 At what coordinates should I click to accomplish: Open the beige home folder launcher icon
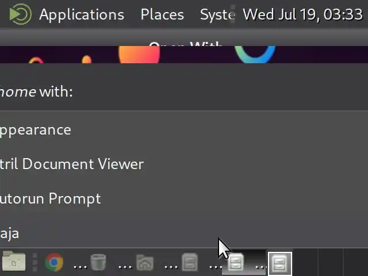pyautogui.click(x=14, y=261)
